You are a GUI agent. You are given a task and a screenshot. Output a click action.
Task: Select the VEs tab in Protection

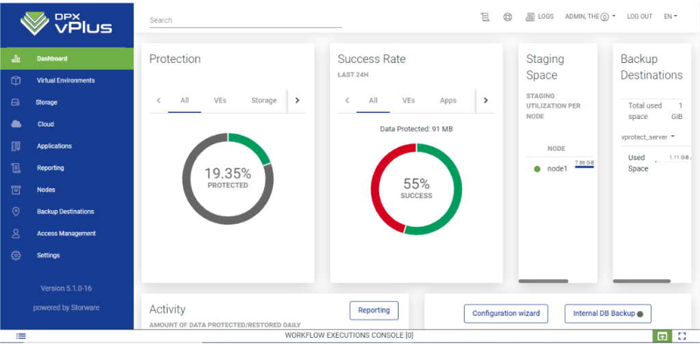point(220,101)
